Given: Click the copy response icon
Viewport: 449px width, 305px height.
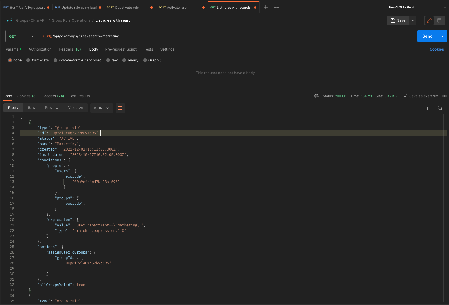Looking at the screenshot, I should 428,108.
